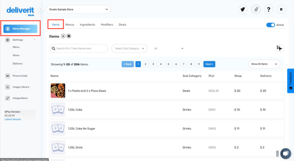This screenshot has width=294, height=161.
Task: Open the chat widget bubble
Action: point(285,153)
